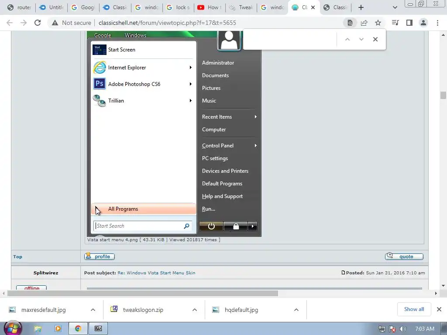
Task: Show all downloads
Action: pyautogui.click(x=414, y=309)
